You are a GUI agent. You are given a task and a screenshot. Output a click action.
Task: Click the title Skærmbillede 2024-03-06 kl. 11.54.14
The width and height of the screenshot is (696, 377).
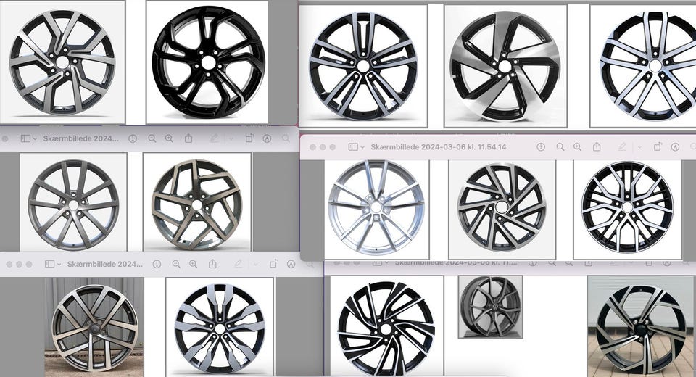point(439,147)
